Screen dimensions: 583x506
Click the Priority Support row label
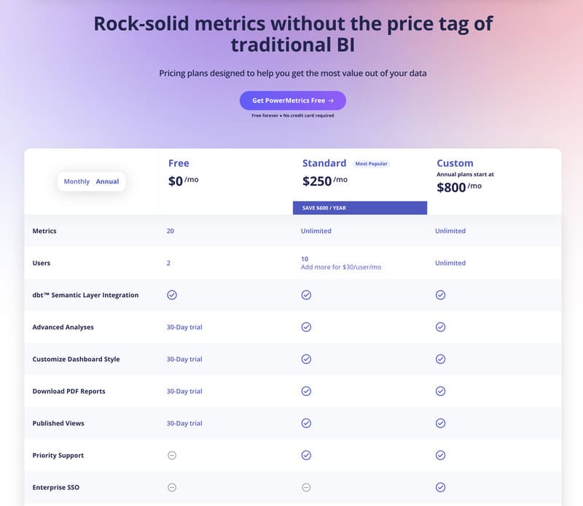pyautogui.click(x=58, y=456)
